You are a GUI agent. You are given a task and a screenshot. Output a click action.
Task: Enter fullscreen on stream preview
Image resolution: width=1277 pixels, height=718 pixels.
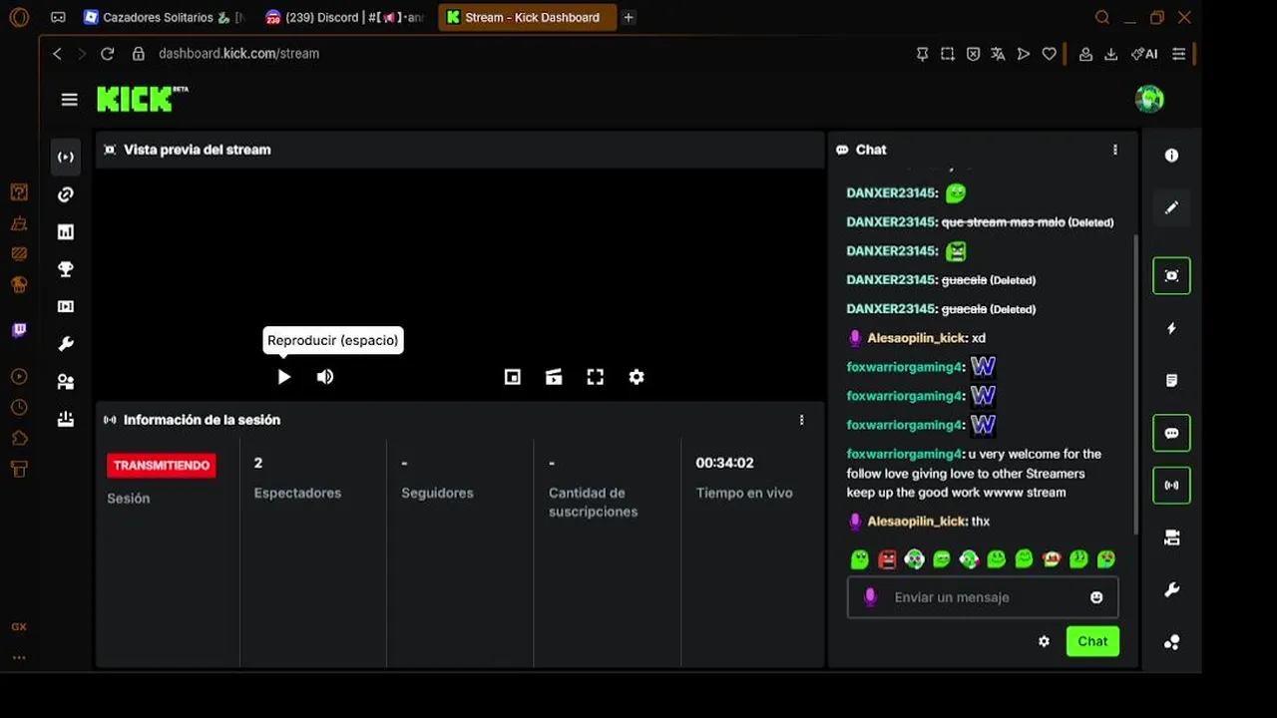coord(596,377)
